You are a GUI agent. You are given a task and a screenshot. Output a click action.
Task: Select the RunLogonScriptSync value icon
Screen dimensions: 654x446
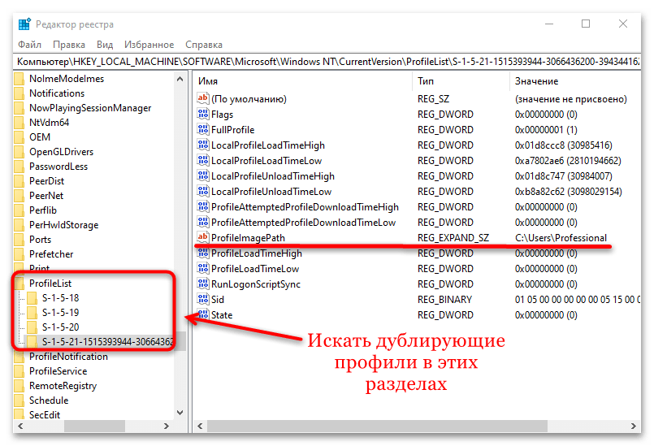(x=203, y=284)
